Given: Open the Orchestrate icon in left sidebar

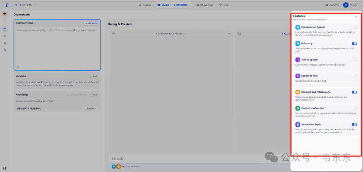Looking at the screenshot, I should pos(5,30).
